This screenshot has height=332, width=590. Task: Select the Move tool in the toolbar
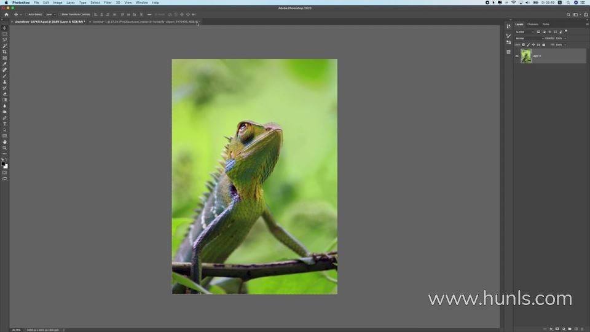point(4,28)
